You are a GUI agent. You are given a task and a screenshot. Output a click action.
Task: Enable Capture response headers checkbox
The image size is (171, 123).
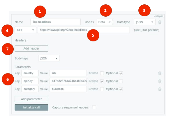[94, 107]
